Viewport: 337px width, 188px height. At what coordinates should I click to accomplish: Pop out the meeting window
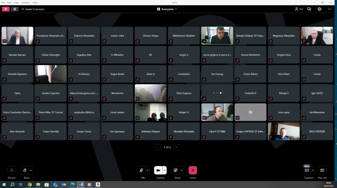click(322, 170)
